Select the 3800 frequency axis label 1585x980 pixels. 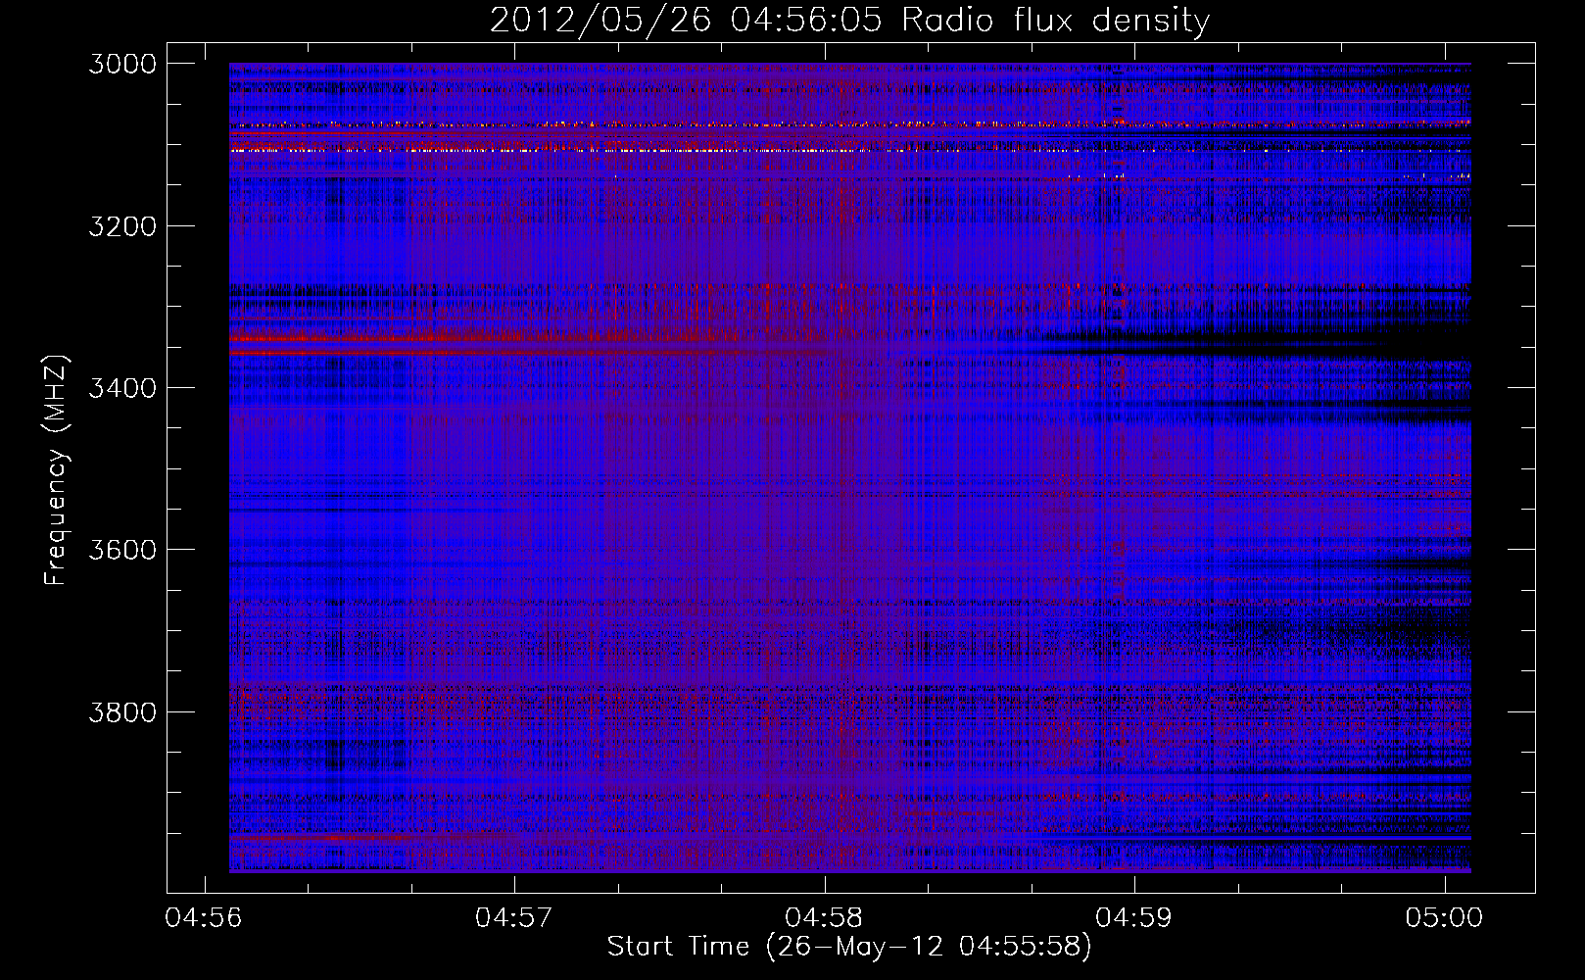point(122,711)
